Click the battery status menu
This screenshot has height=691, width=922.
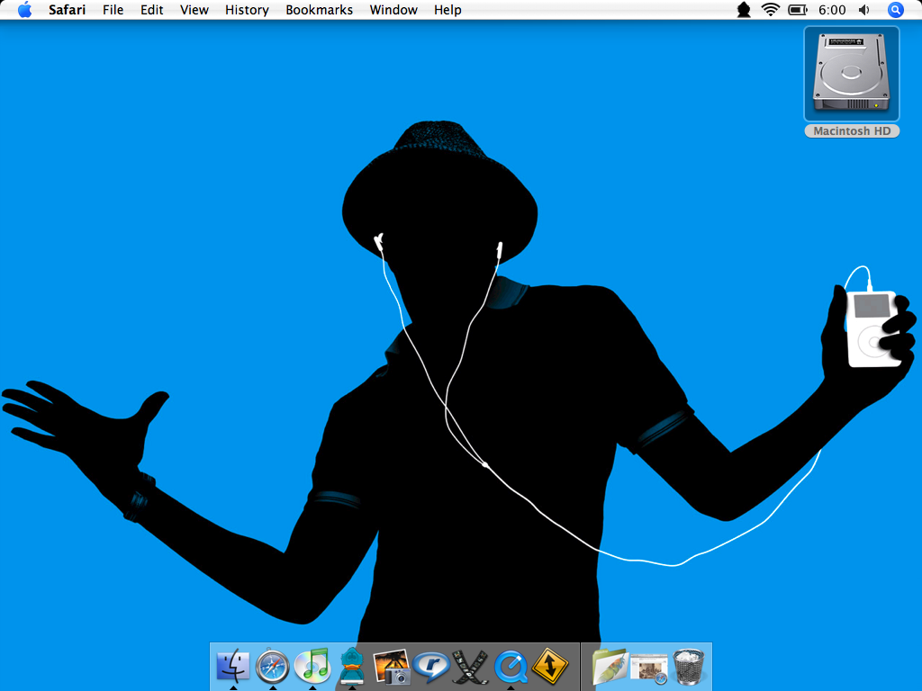pyautogui.click(x=797, y=10)
